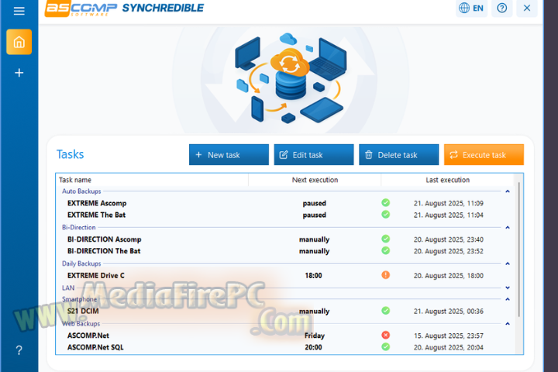Click date '20. August 2025, 20:04'

pos(449,348)
